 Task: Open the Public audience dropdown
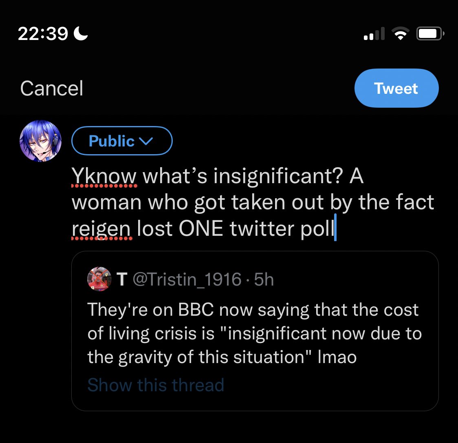(x=121, y=141)
